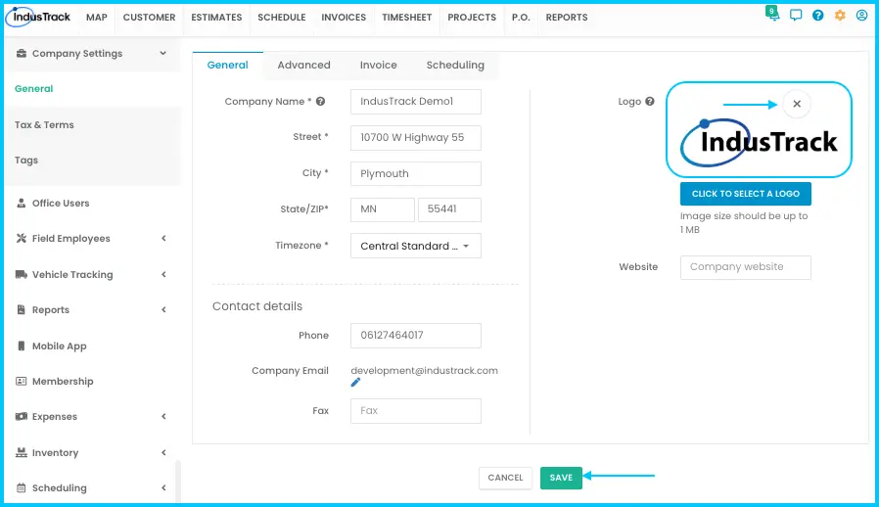Click the Street input field
This screenshot has width=879, height=507.
coord(415,137)
